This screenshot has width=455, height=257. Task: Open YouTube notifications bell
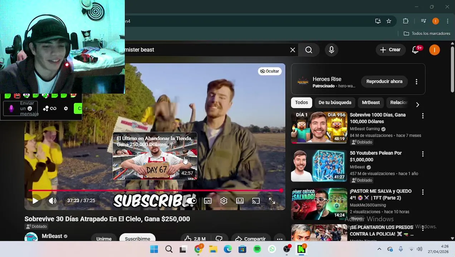tap(416, 50)
